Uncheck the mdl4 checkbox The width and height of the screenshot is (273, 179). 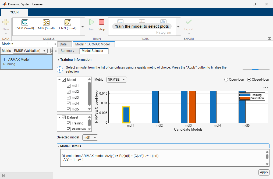(69, 103)
